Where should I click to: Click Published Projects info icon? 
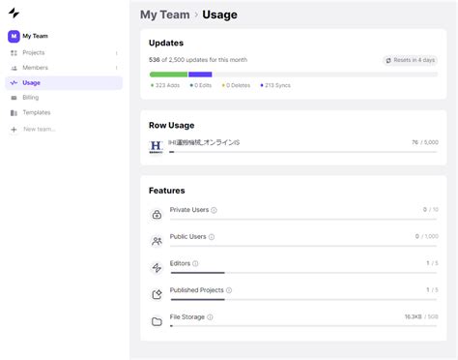[x=229, y=290]
